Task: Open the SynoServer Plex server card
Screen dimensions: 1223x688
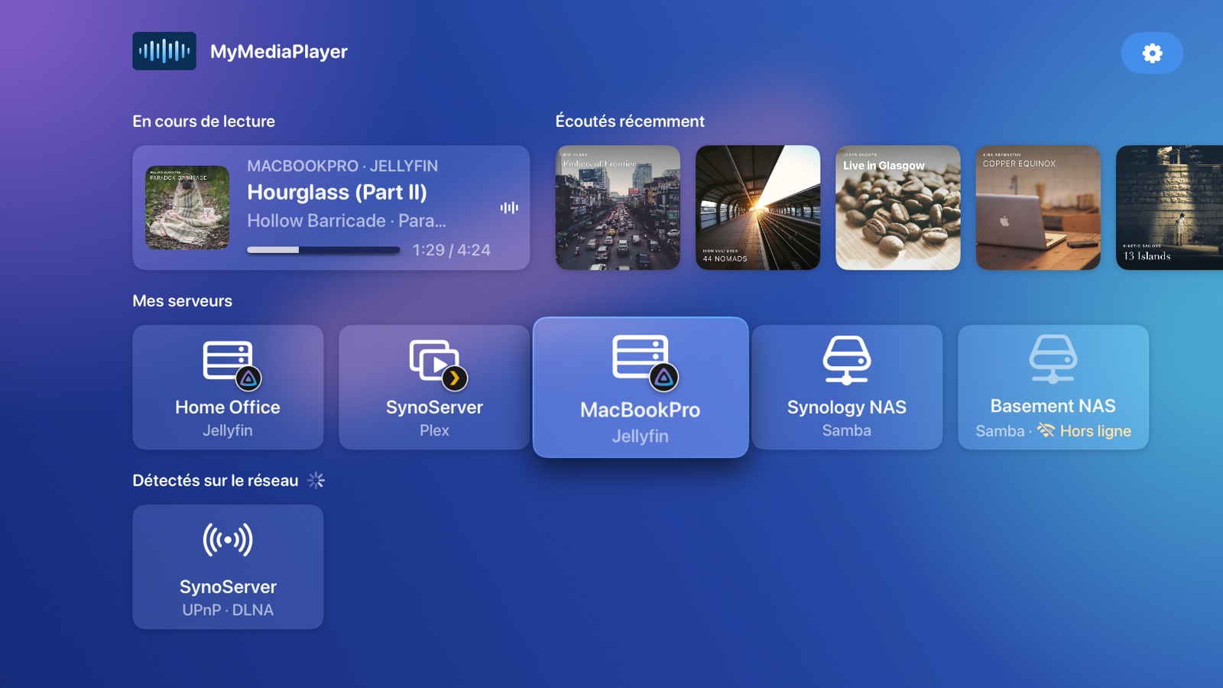Action: 434,388
